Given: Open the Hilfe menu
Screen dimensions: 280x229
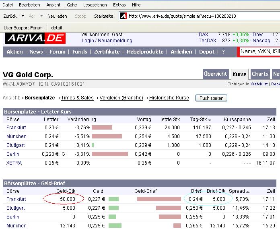Looking at the screenshot, I should pos(136,5).
